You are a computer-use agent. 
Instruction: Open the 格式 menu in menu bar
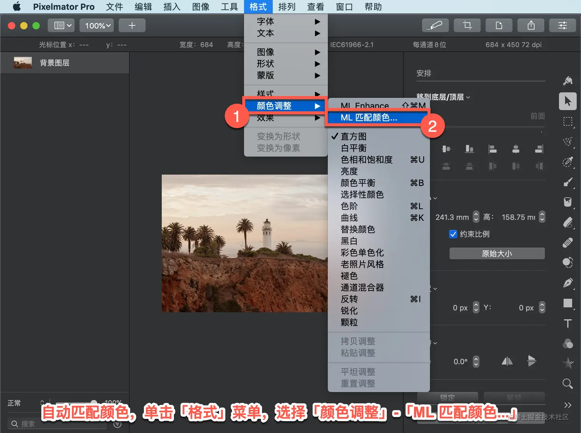click(258, 7)
